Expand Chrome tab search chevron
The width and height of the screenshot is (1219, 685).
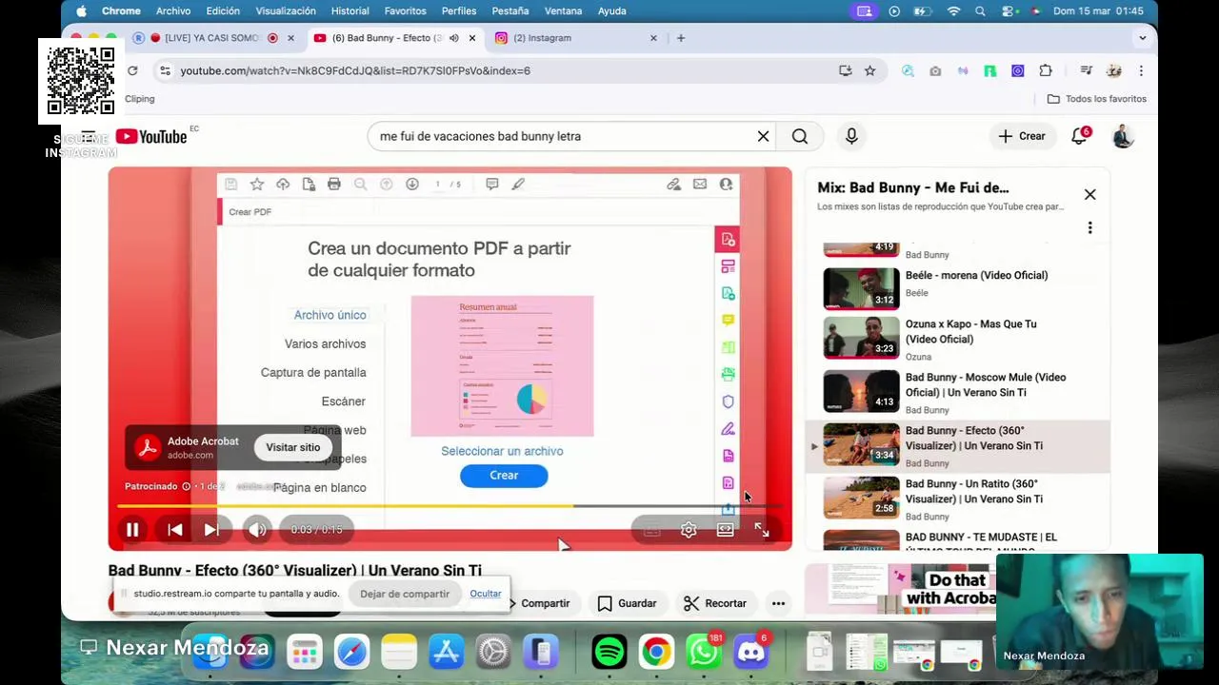tap(1142, 38)
